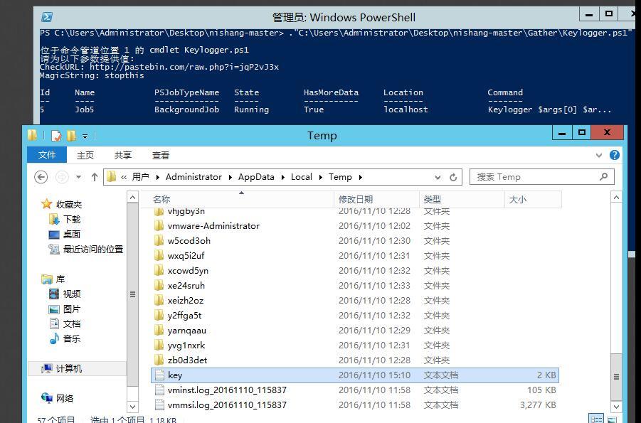
Task: Click new folder icon in quick access toolbar
Action: [x=71, y=136]
